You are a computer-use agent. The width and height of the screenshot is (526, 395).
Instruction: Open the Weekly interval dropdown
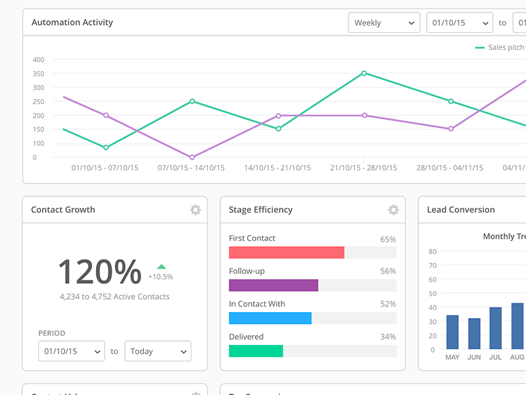coord(384,23)
